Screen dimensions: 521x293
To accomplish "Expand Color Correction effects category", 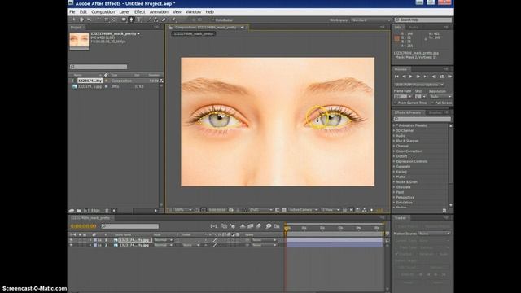I will tap(394, 151).
